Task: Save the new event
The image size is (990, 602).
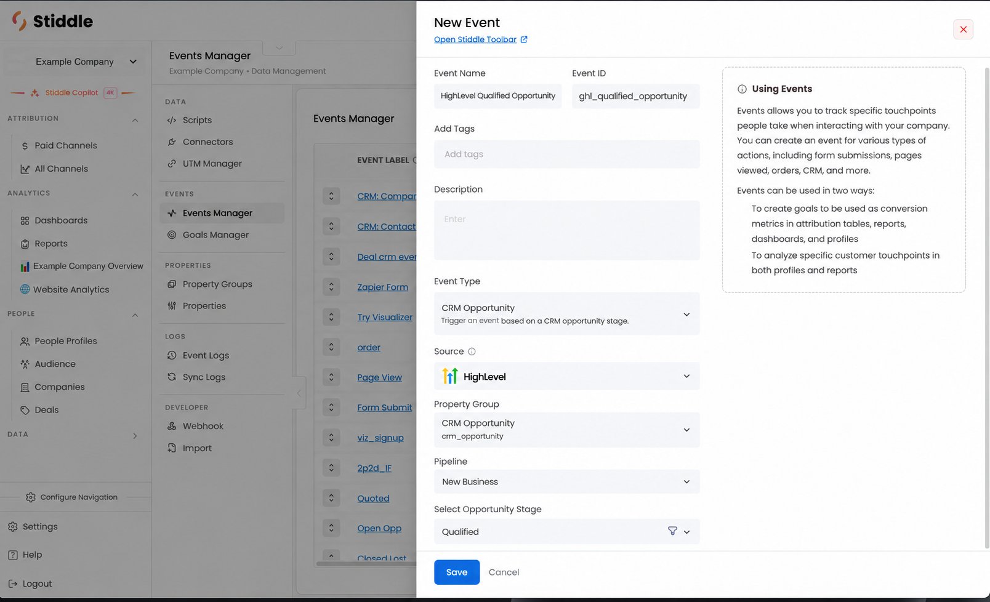Action: coord(457,572)
